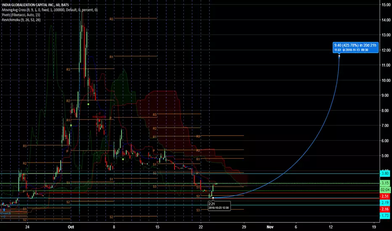
Task: Click the red MACross SB signal label
Action: point(99,117)
